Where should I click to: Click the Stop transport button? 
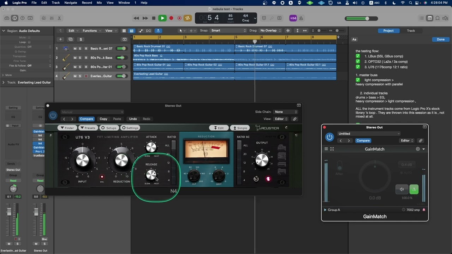coord(154,18)
